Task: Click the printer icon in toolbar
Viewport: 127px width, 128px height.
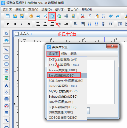Action: (38, 16)
